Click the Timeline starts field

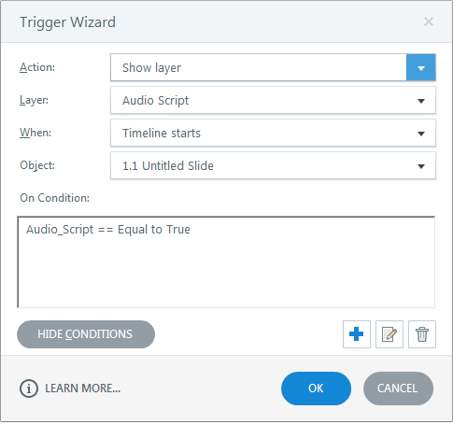[273, 133]
